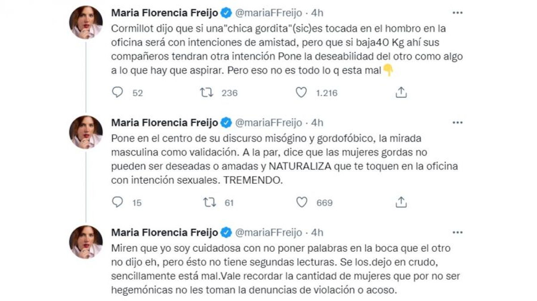This screenshot has width=537, height=301.
Task: Open the more options menu on the first tweet
Action: (457, 13)
